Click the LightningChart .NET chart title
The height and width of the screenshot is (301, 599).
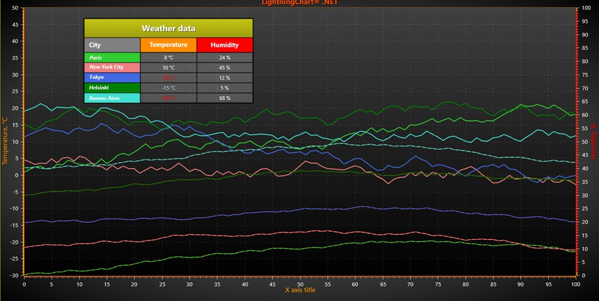pos(299,3)
